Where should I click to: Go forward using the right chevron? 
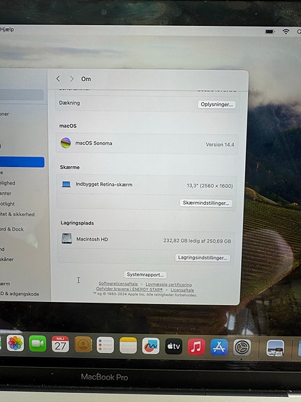(72, 79)
